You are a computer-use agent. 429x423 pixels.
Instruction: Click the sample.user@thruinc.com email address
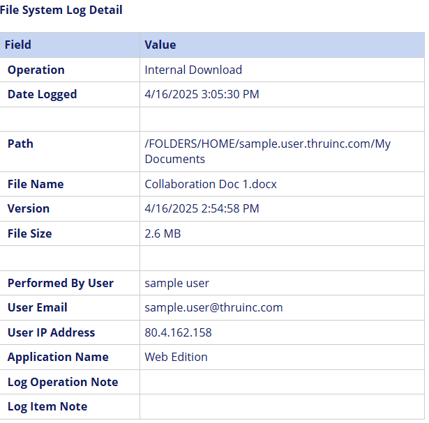[x=213, y=307]
